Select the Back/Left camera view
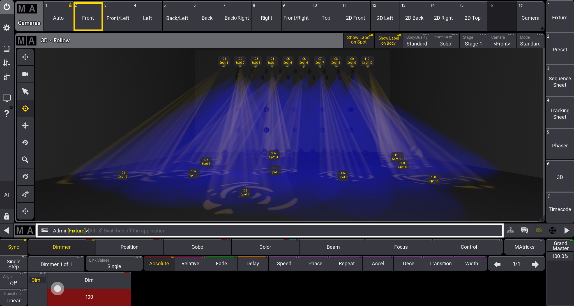This screenshot has height=306, width=574. point(177,18)
